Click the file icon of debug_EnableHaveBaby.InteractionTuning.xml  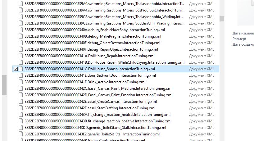tap(21, 30)
